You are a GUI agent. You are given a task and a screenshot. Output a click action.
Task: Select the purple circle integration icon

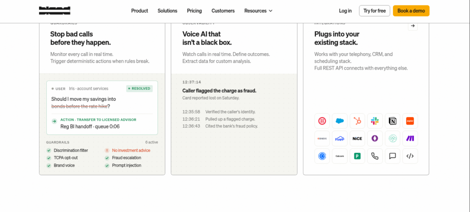(375, 138)
